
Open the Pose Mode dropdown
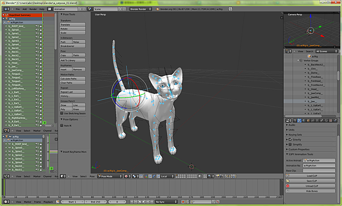pyautogui.click(x=109, y=176)
